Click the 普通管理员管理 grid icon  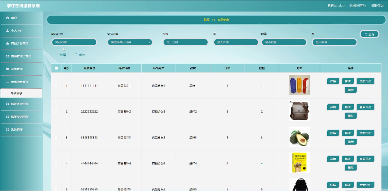[7, 56]
